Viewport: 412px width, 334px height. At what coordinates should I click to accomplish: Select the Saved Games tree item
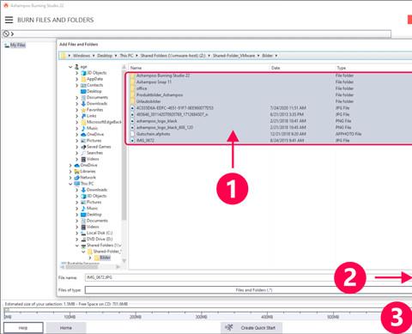click(99, 147)
